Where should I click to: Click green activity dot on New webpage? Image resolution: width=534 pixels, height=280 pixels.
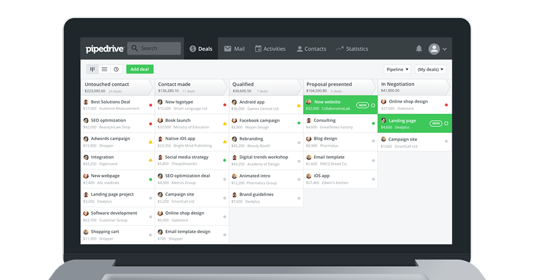(151, 179)
